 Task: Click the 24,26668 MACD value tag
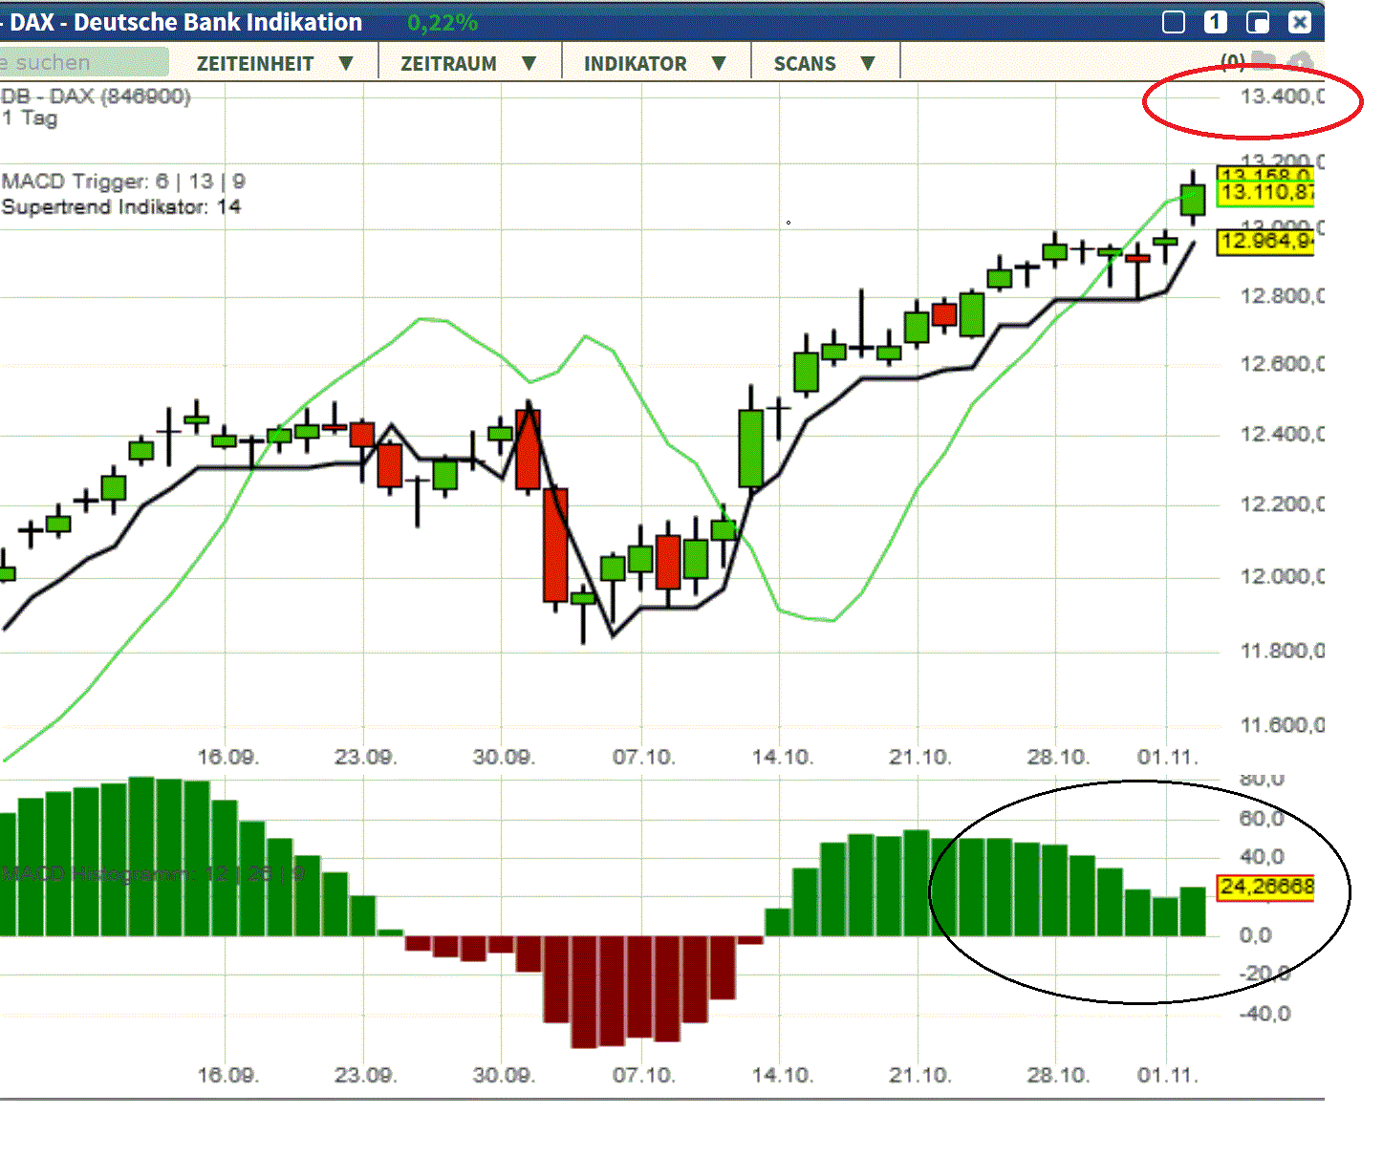pyautogui.click(x=1265, y=887)
